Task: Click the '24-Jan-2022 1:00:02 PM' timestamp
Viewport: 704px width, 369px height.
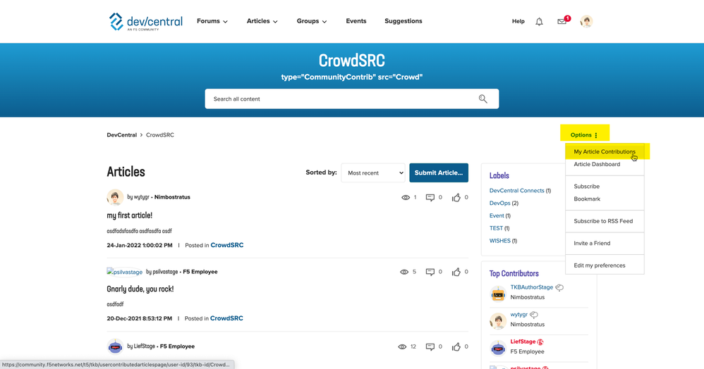Action: [x=140, y=245]
